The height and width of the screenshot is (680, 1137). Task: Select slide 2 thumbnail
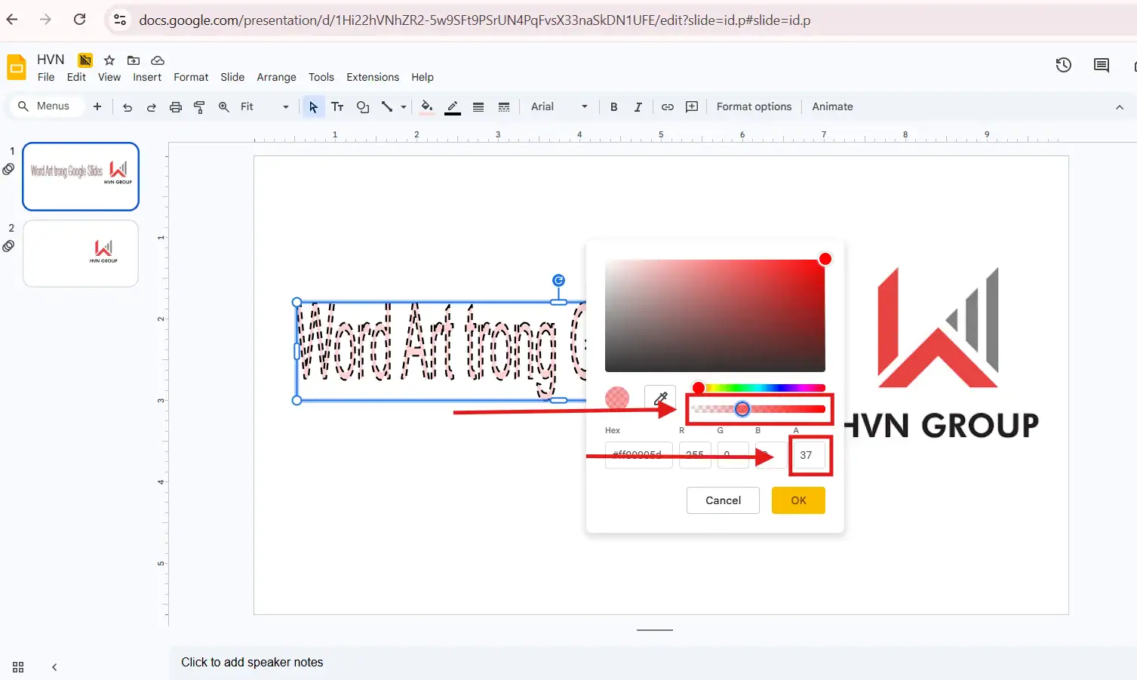point(80,254)
